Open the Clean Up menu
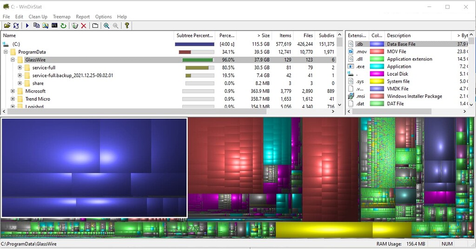The width and height of the screenshot is (476, 249). pos(38,17)
